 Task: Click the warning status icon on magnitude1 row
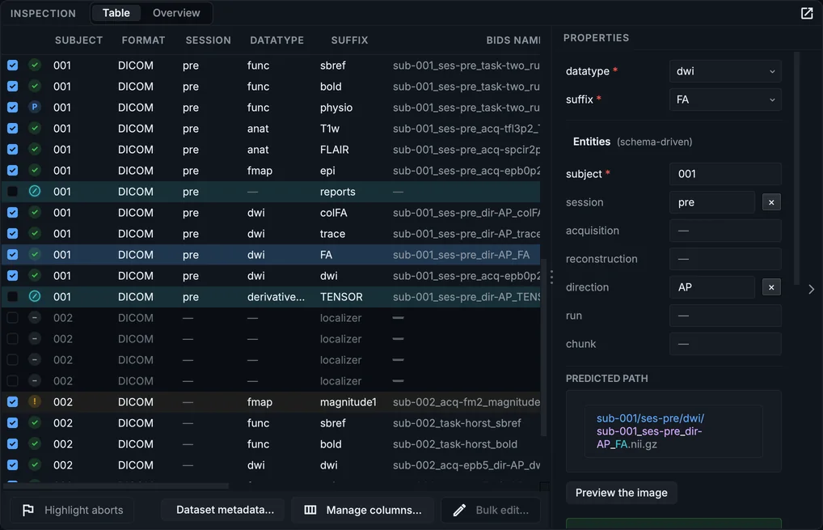[35, 402]
